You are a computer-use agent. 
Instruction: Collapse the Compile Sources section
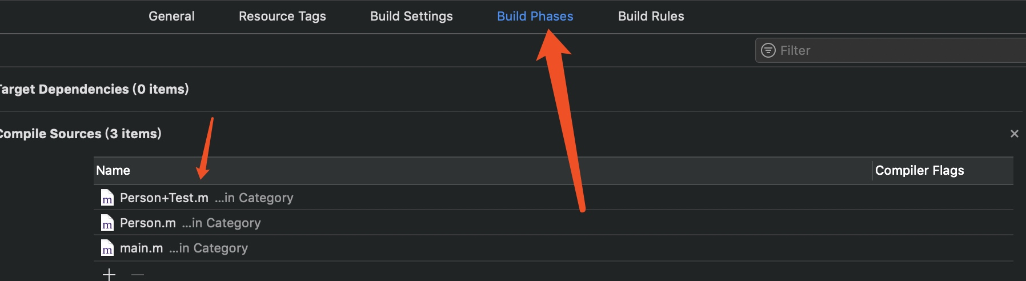pyautogui.click(x=80, y=134)
